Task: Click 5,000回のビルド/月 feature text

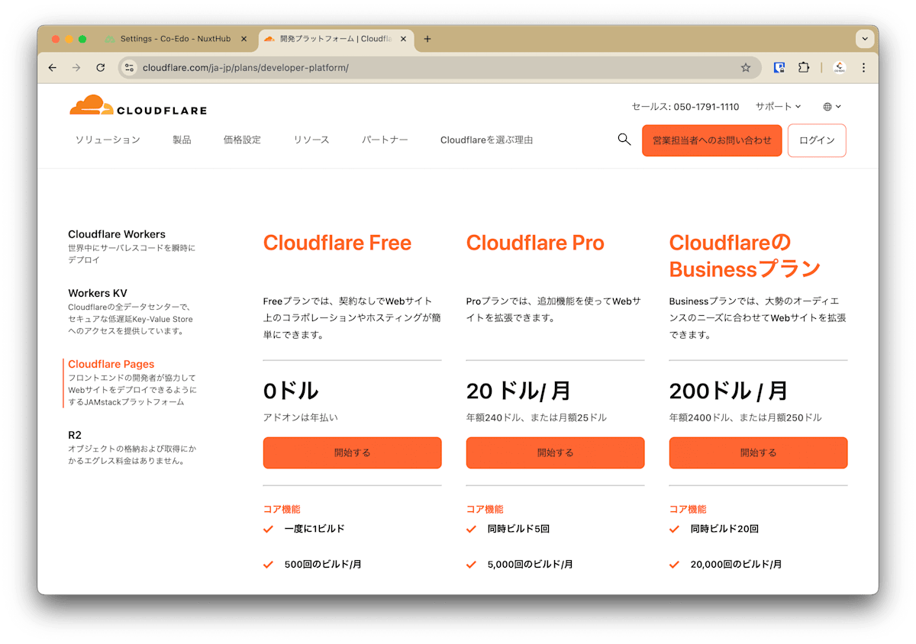Action: pos(530,565)
